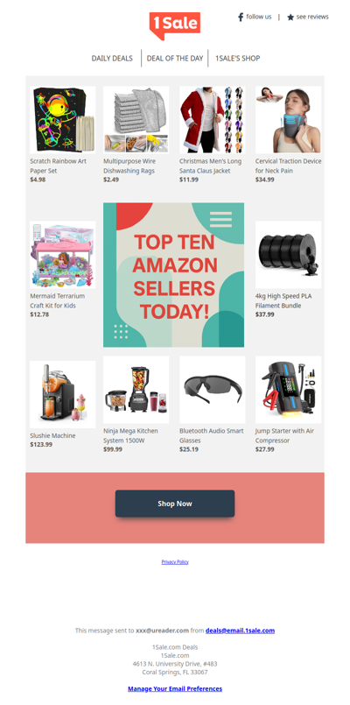Image resolution: width=350 pixels, height=705 pixels.
Task: Click the Facebook follow us icon
Action: 241,18
